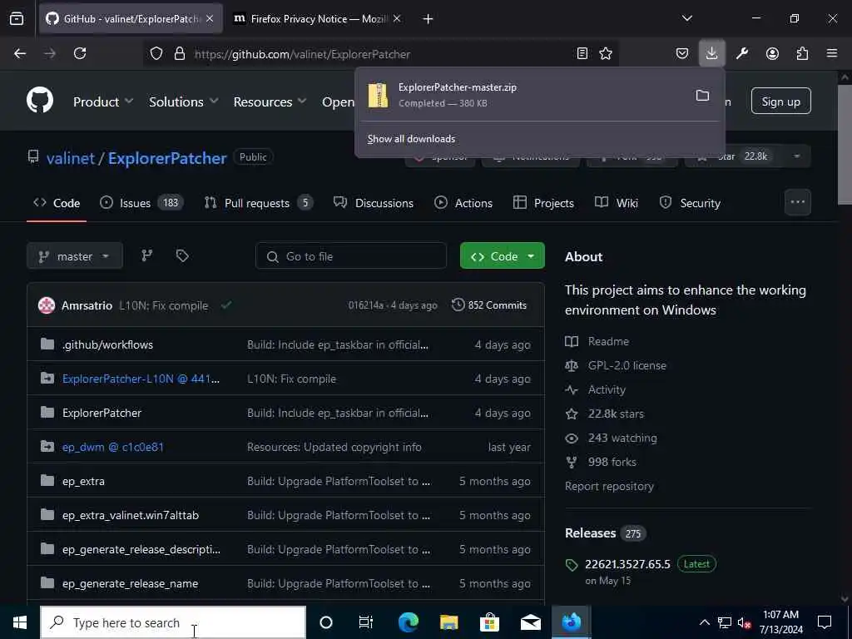Click Show all downloads
Image resolution: width=852 pixels, height=639 pixels.
(411, 139)
